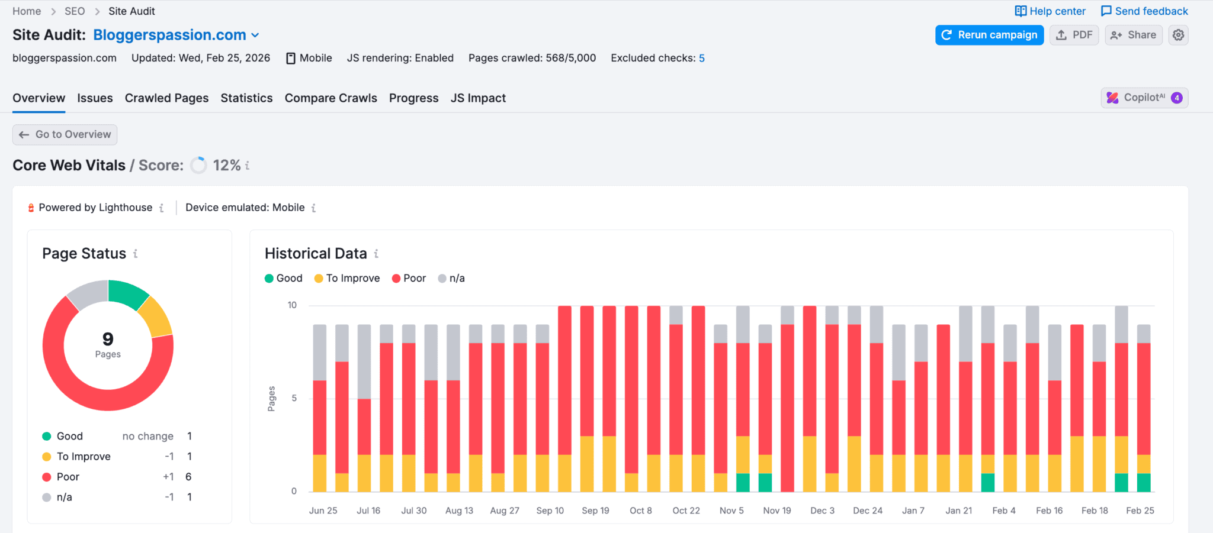
Task: Click the Good row in Page Status
Action: (x=117, y=436)
